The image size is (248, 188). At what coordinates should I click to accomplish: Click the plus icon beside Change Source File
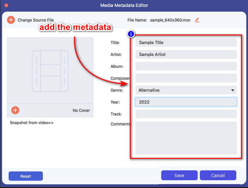pyautogui.click(x=11, y=20)
